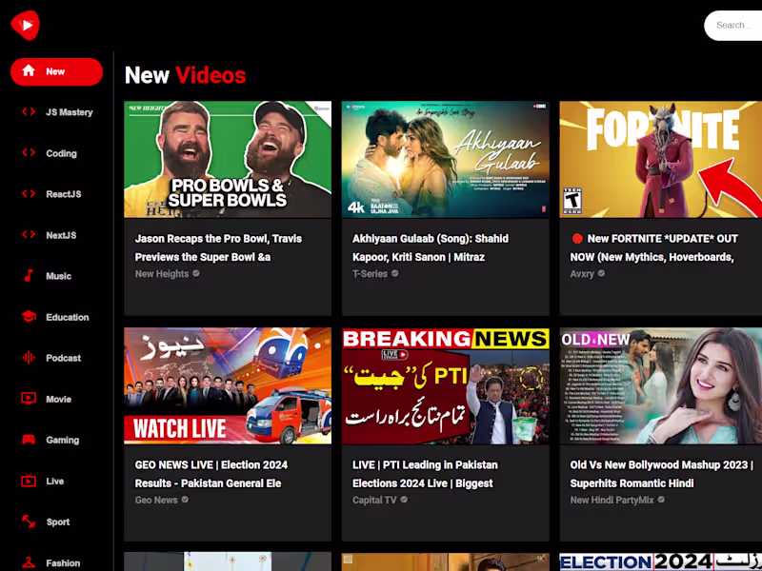Visit the Geo News channel

156,500
